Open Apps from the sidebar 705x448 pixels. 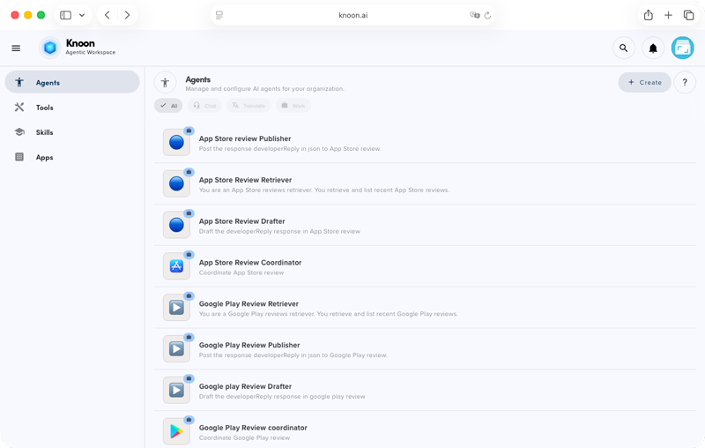(44, 157)
